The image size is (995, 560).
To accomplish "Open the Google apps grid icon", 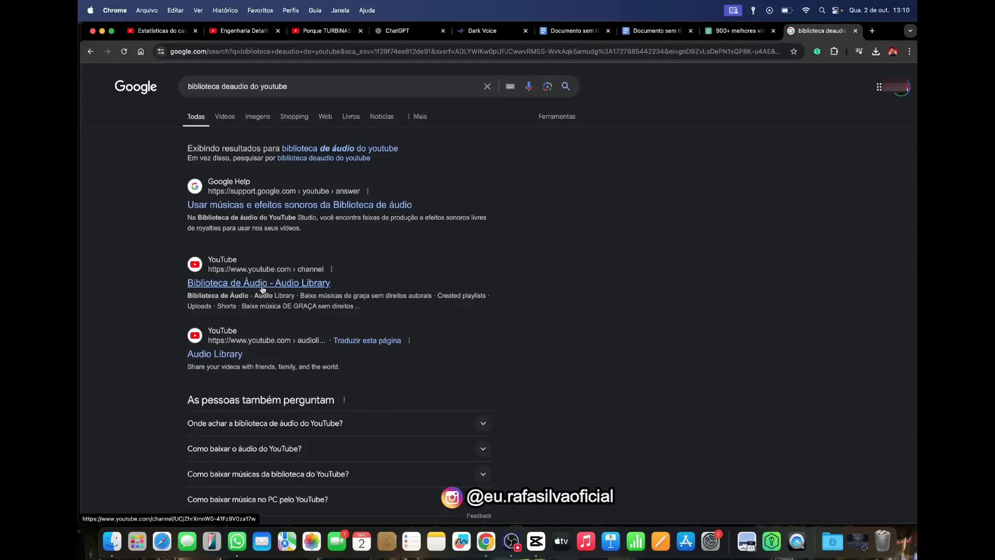I will [879, 87].
